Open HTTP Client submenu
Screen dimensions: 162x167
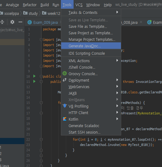pyautogui.click(x=91, y=113)
